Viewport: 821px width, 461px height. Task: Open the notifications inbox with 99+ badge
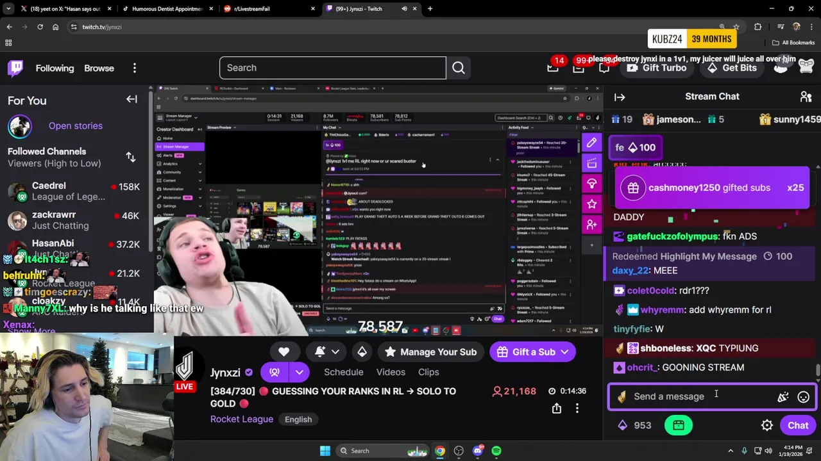point(579,67)
